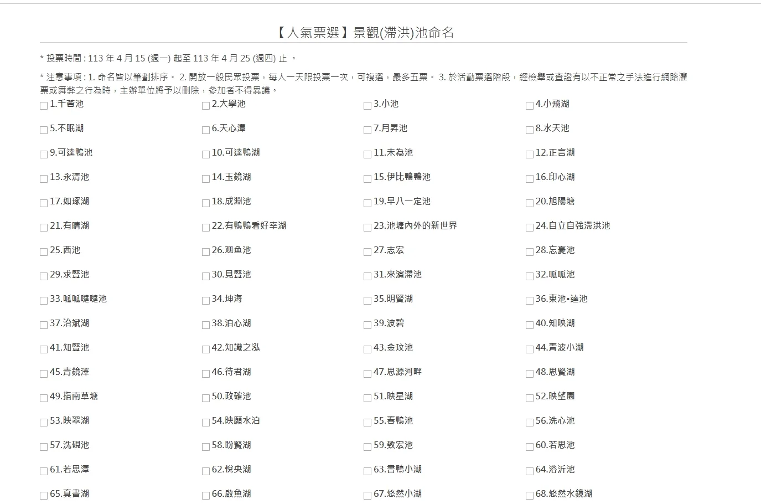Screen dimensions: 761x504
Task: Select 17.如琢湖 checkbox
Action: tap(44, 203)
